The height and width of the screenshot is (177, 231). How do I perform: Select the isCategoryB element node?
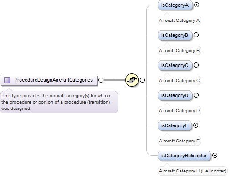(x=175, y=35)
